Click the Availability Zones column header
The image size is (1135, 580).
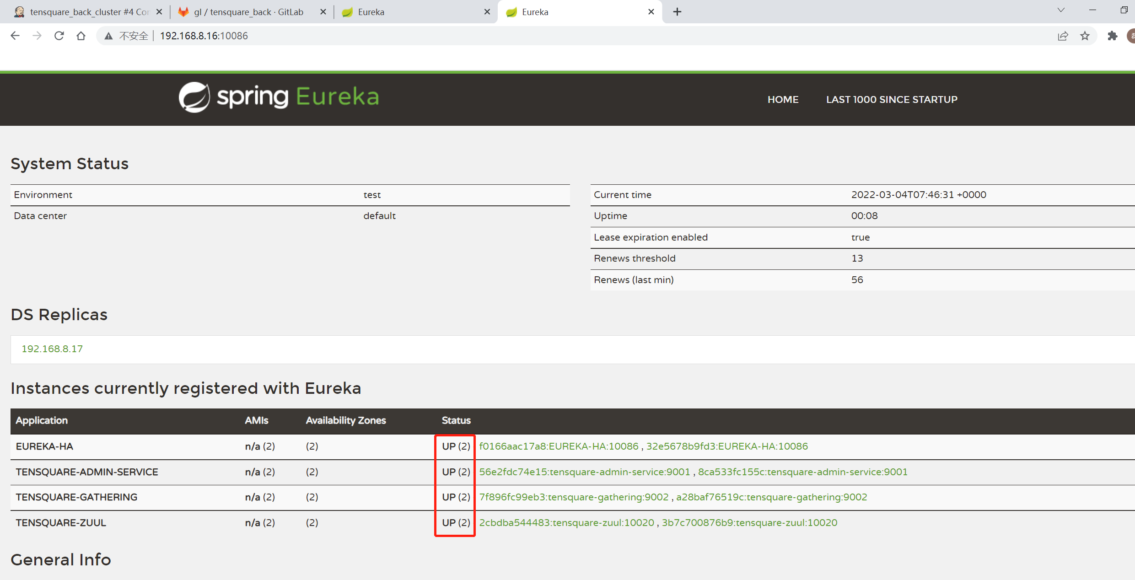[346, 420]
